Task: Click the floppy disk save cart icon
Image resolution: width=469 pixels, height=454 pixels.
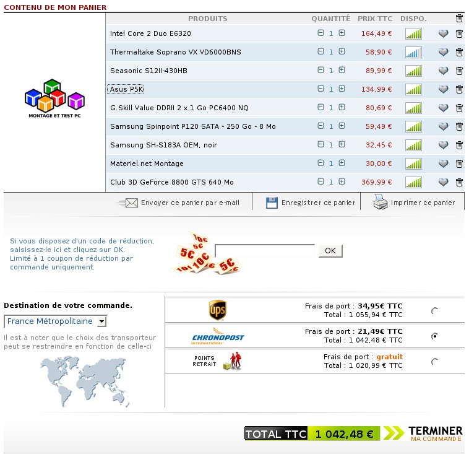Action: pyautogui.click(x=272, y=203)
